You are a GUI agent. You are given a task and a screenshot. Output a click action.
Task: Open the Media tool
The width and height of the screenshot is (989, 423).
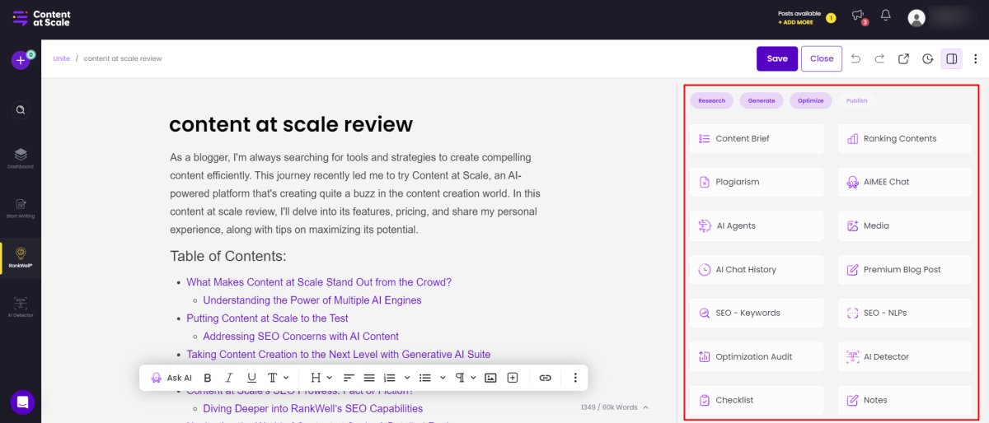905,225
